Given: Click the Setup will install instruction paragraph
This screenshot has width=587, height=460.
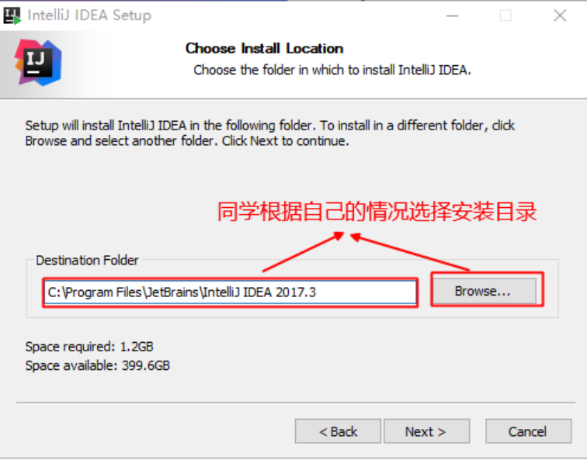Looking at the screenshot, I should click(x=270, y=133).
